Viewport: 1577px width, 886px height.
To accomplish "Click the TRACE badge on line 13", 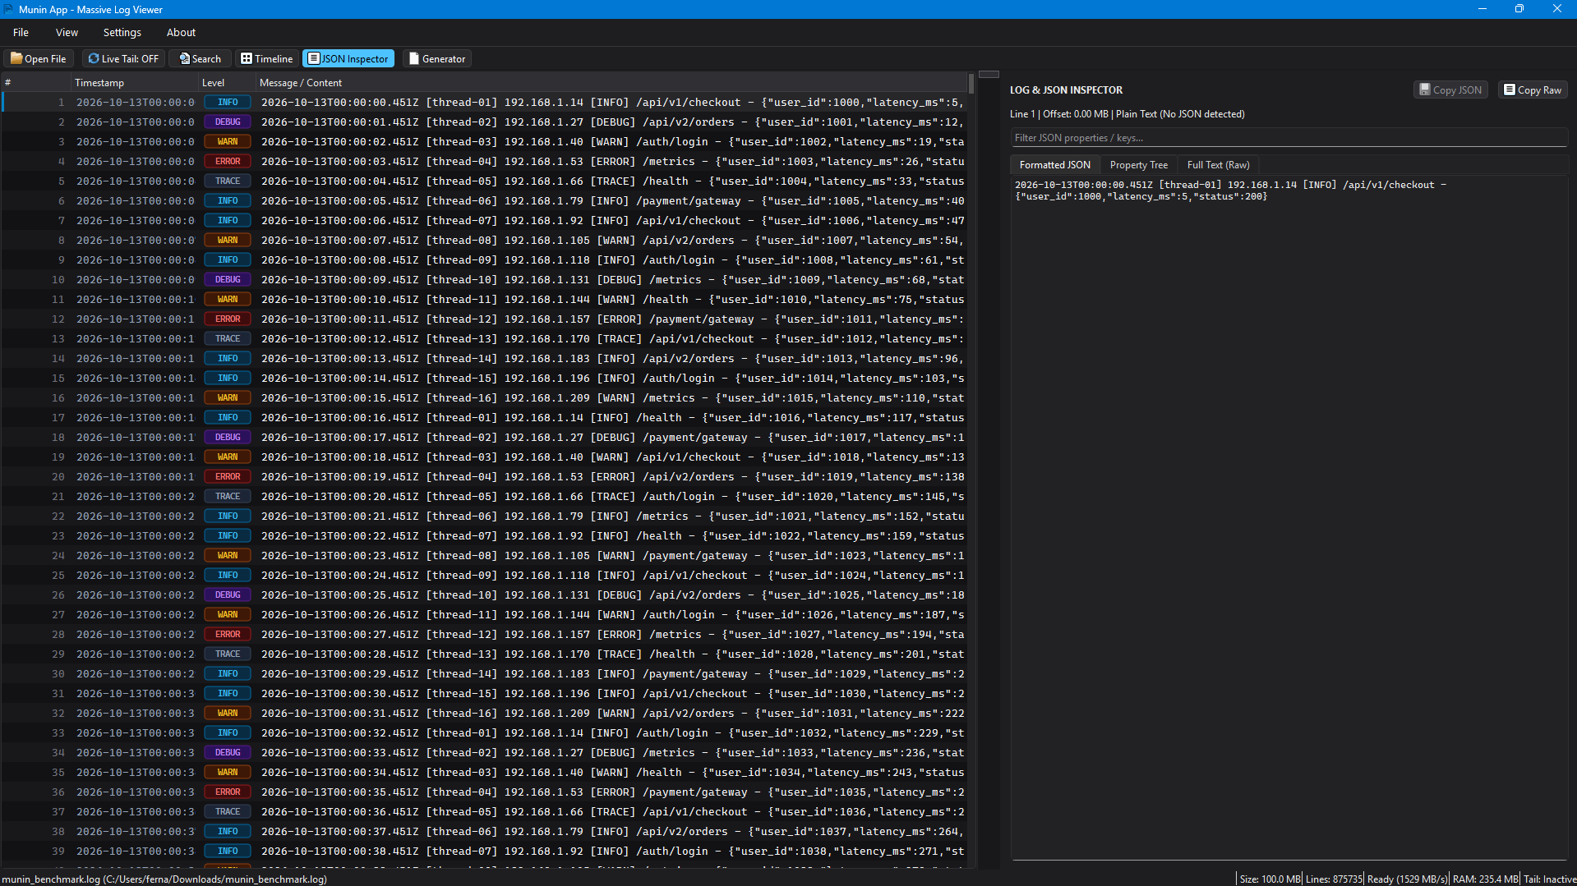I will (x=228, y=338).
